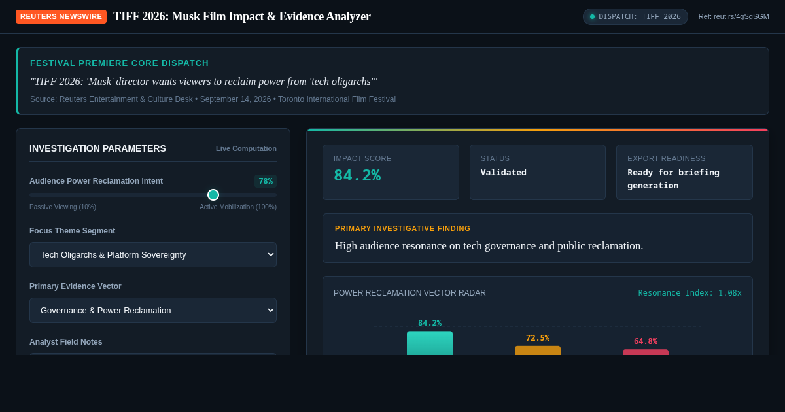785x412 pixels.
Task: Open the Focus Theme Segment dropdown
Action: pos(153,254)
